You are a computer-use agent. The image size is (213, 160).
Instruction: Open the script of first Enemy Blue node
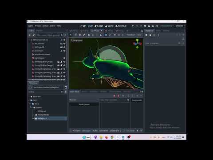point(61,62)
